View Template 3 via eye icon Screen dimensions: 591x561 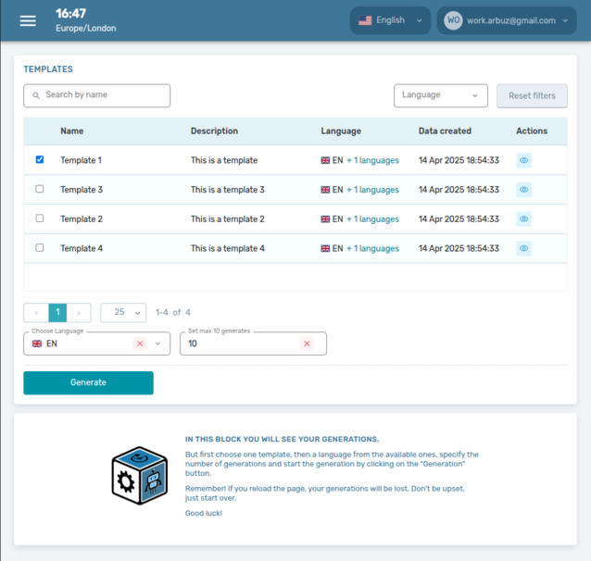coord(523,190)
